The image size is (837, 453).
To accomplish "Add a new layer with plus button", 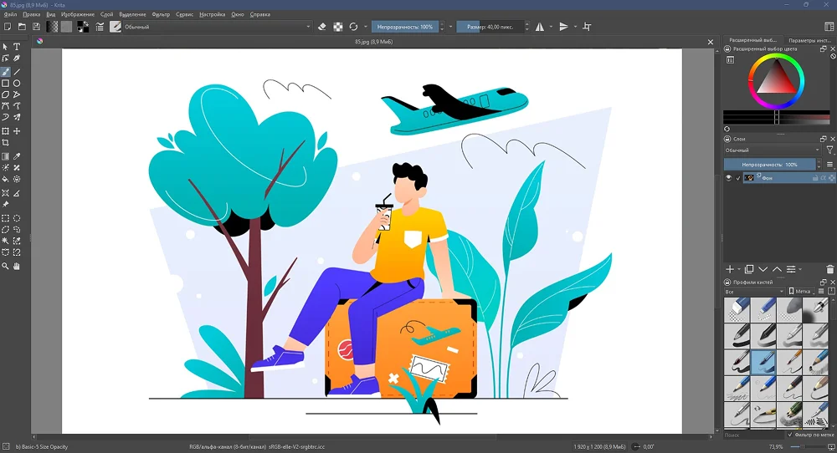I will click(x=730, y=269).
